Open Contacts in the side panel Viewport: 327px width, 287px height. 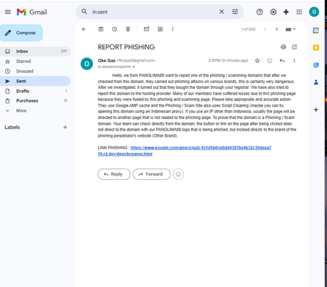(x=316, y=82)
